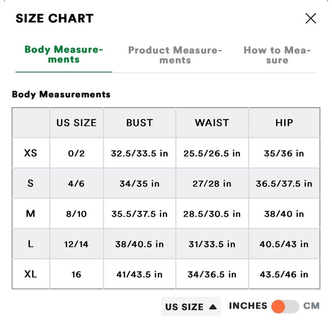
Task: Switch to the Product Measurements tab
Action: click(175, 55)
